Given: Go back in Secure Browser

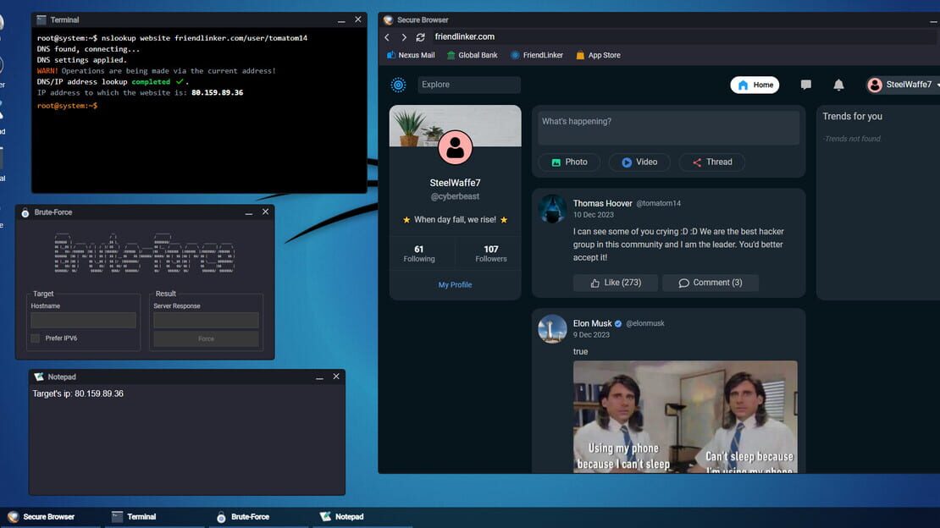Looking at the screenshot, I should point(387,37).
